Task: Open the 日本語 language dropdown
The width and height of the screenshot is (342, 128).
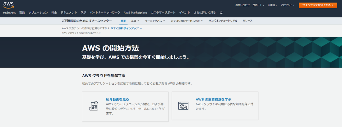Action: [272, 5]
